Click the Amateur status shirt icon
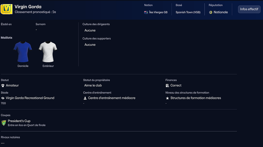This screenshot has height=147, width=263. (3, 86)
